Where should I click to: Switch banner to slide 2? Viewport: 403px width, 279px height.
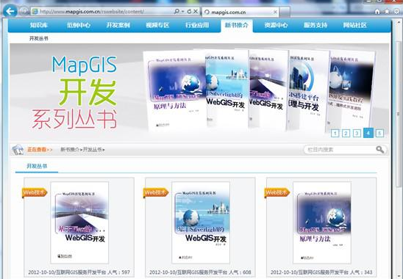[346, 133]
